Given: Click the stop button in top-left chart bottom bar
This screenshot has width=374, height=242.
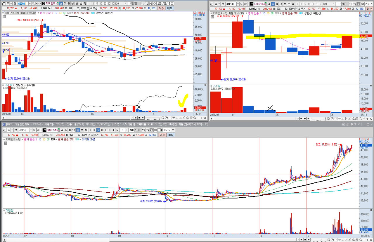Looking at the screenshot, I should pos(139,118).
